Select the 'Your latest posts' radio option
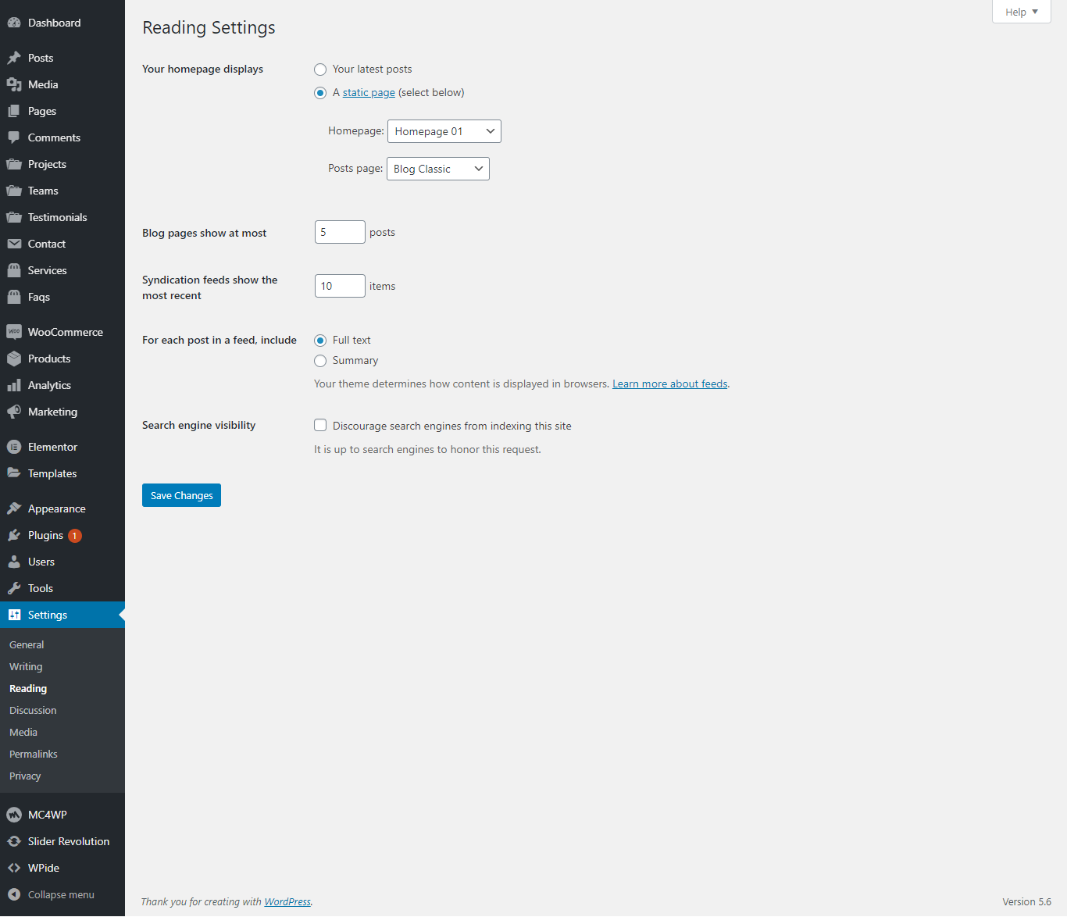1067x917 pixels. [320, 70]
